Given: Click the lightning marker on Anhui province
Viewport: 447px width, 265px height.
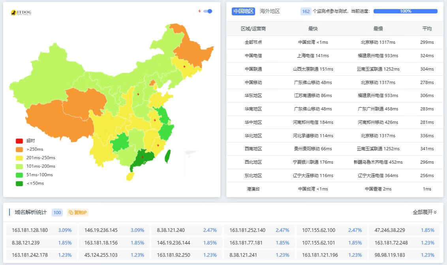Looking at the screenshot, I should coord(155,120).
